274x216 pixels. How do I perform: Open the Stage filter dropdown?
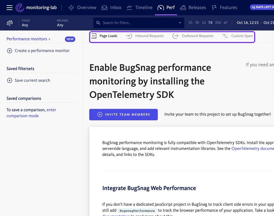26,23
